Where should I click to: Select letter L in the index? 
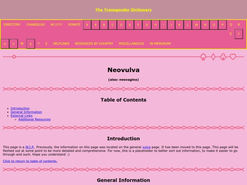(188, 25)
